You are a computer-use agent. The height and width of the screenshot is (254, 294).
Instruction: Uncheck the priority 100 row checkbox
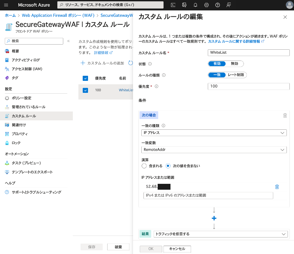point(85,90)
